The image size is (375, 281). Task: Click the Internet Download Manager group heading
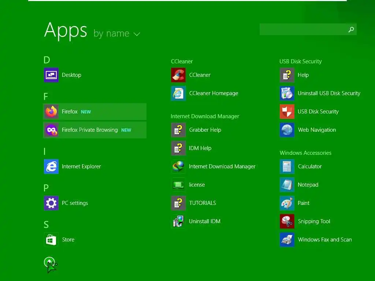(x=205, y=116)
